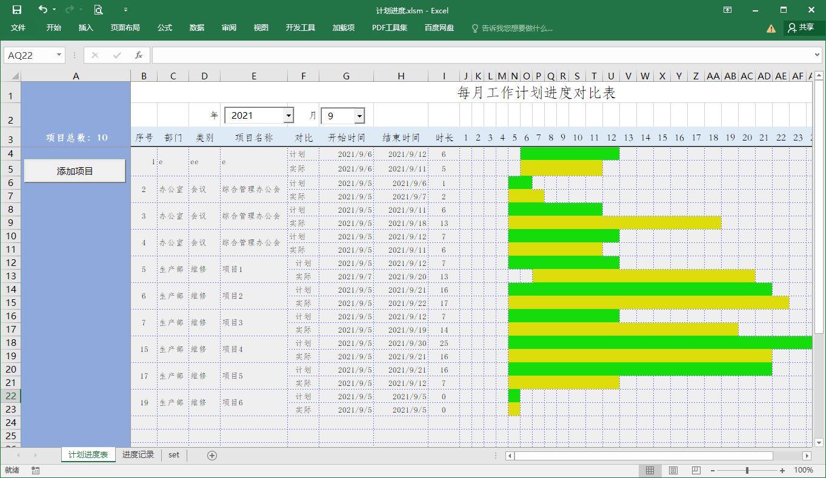Click the yellow warning triangle near 共享
Viewport: 826px width, 478px height.
click(770, 28)
